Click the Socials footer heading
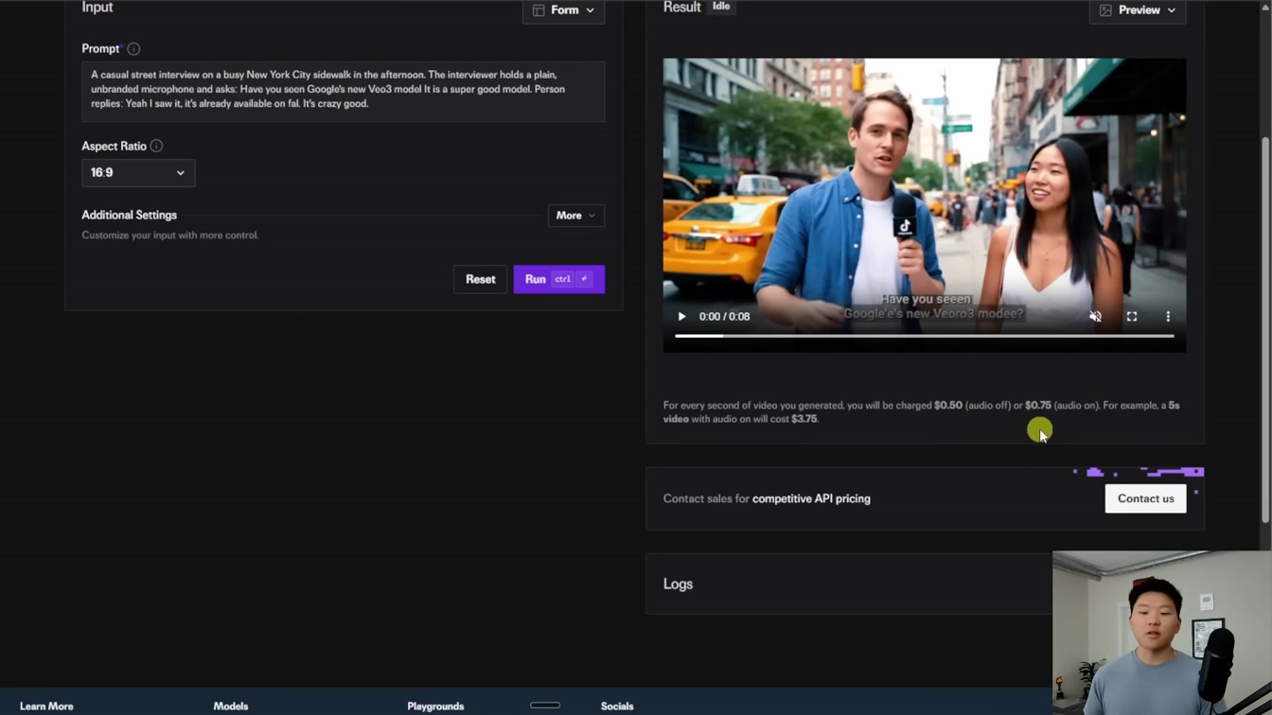Viewport: 1272px width, 715px height. (x=617, y=706)
